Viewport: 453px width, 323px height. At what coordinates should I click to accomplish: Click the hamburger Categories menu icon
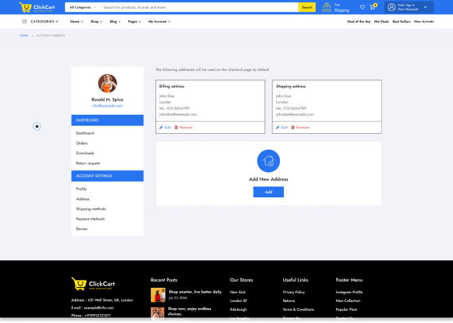[x=24, y=22]
